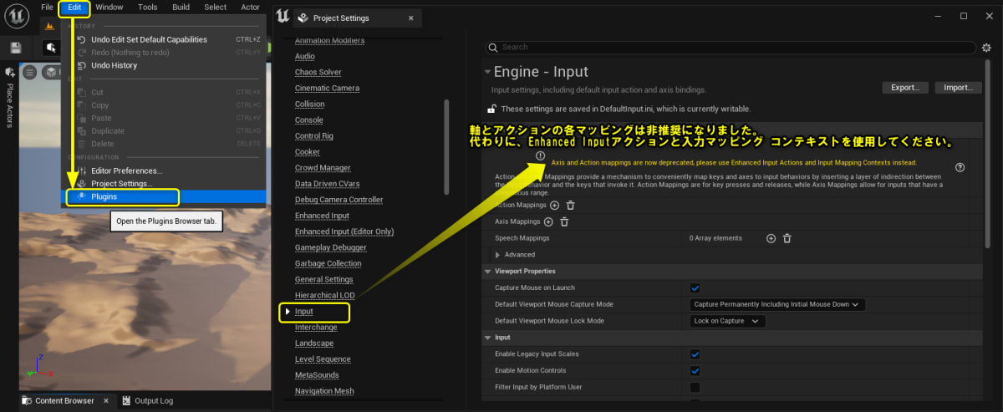This screenshot has width=1003, height=412.
Task: Open the selection mode toolbar button
Action: tap(51, 48)
